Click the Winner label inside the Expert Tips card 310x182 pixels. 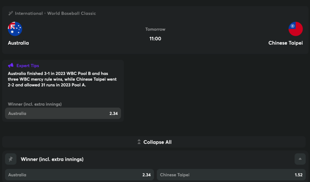tap(35, 104)
